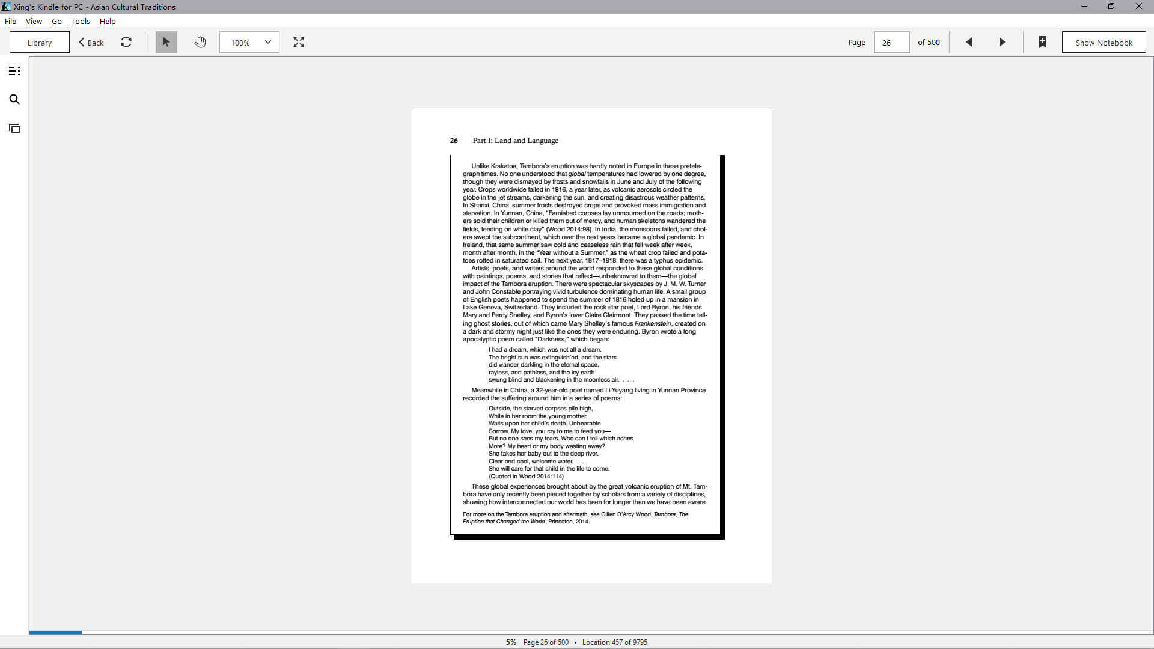Open the 100% zoom dropdown

tap(249, 42)
